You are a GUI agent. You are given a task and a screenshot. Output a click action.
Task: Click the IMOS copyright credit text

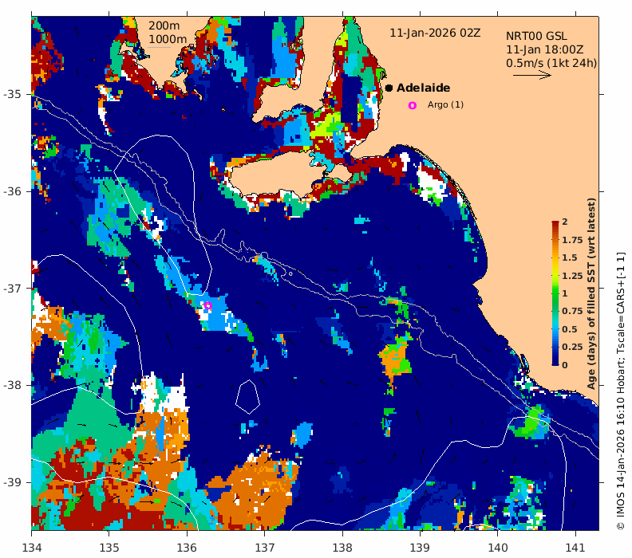click(x=621, y=391)
